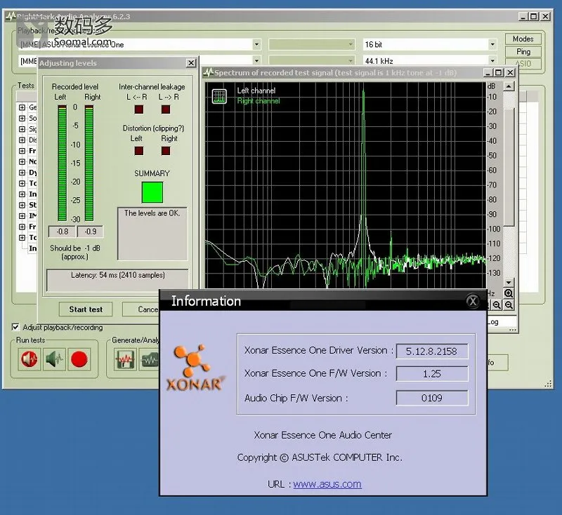Click the 'Xonar Essence One Audio Center' text

323,435
